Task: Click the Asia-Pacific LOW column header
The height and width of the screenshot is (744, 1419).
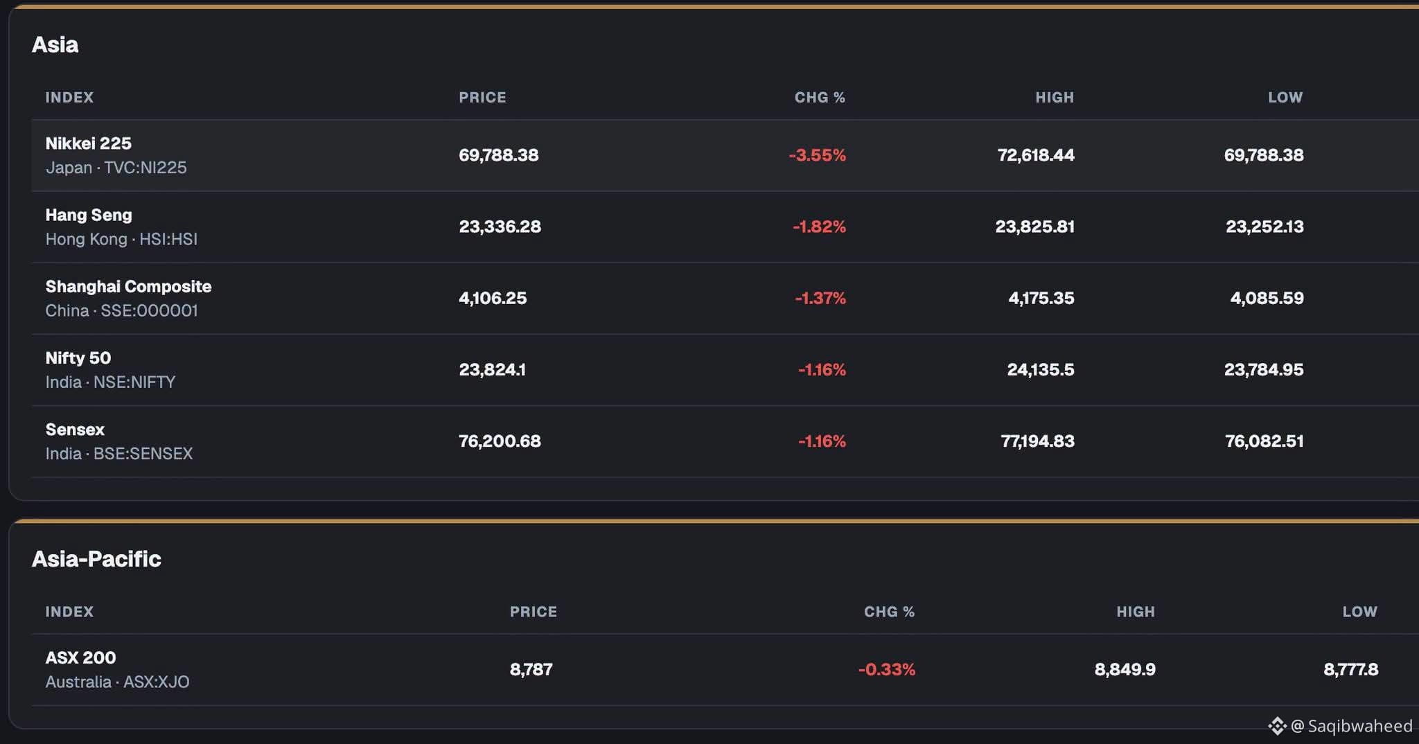Action: click(1360, 612)
